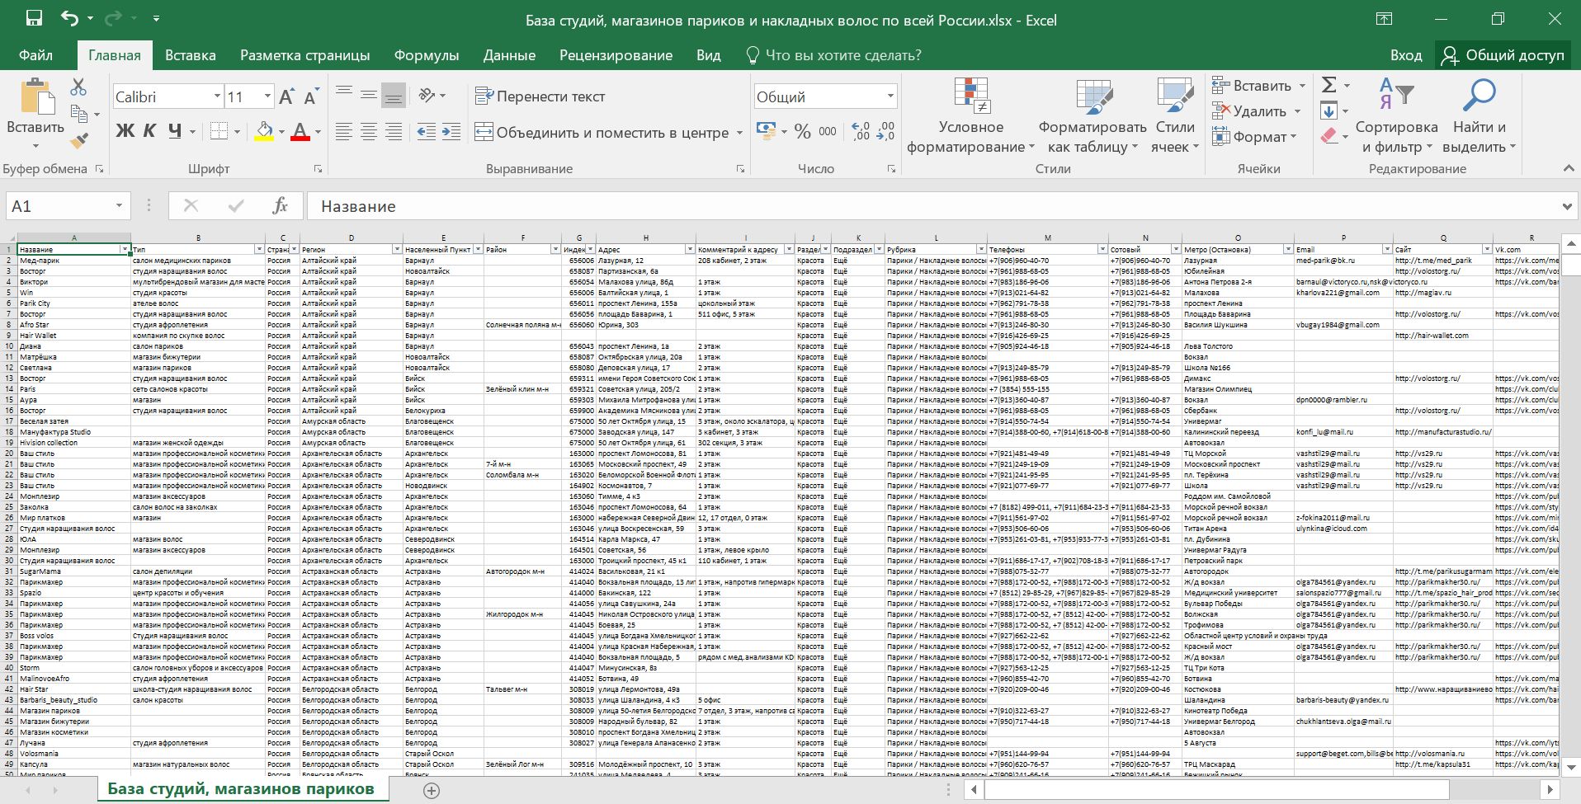Switch to the Данные ribbon tab

point(509,55)
